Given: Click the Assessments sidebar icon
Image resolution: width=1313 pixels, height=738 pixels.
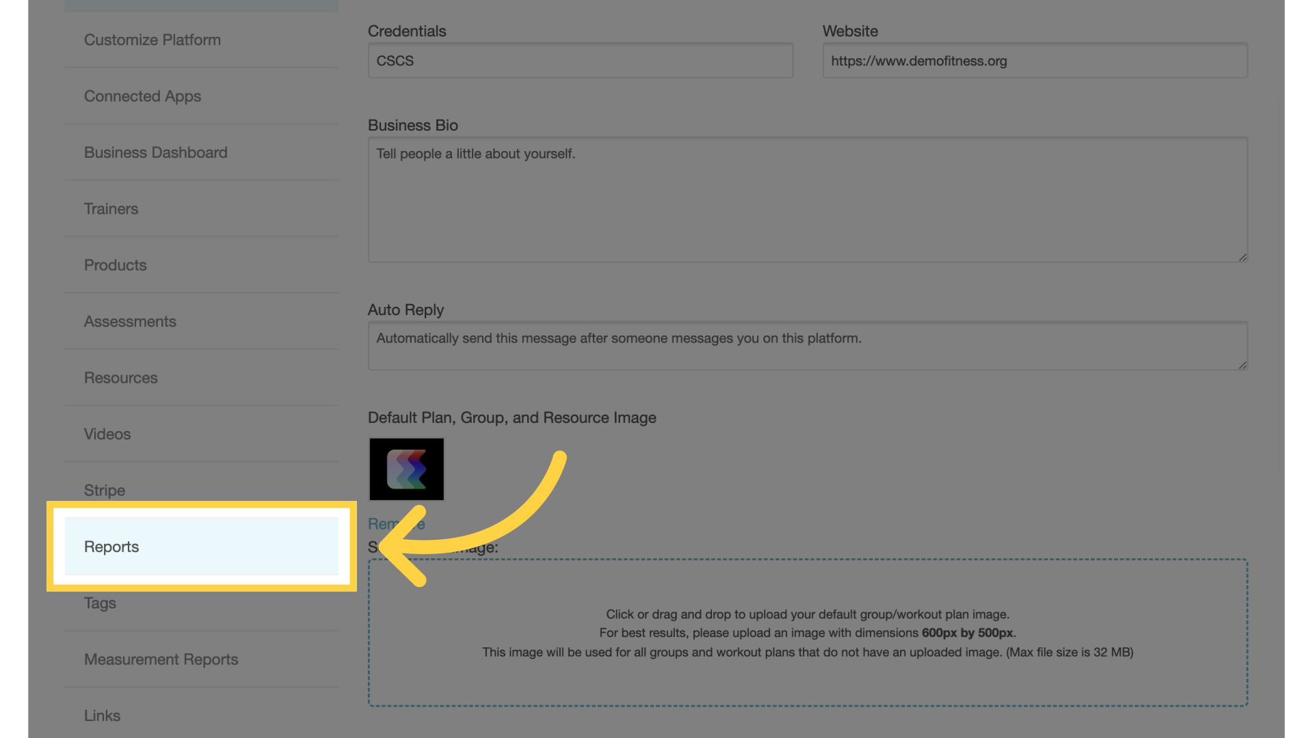Looking at the screenshot, I should (x=130, y=320).
